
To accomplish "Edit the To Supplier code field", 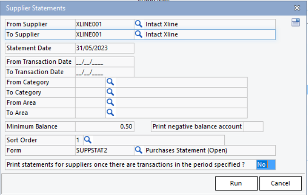I will pos(104,34).
